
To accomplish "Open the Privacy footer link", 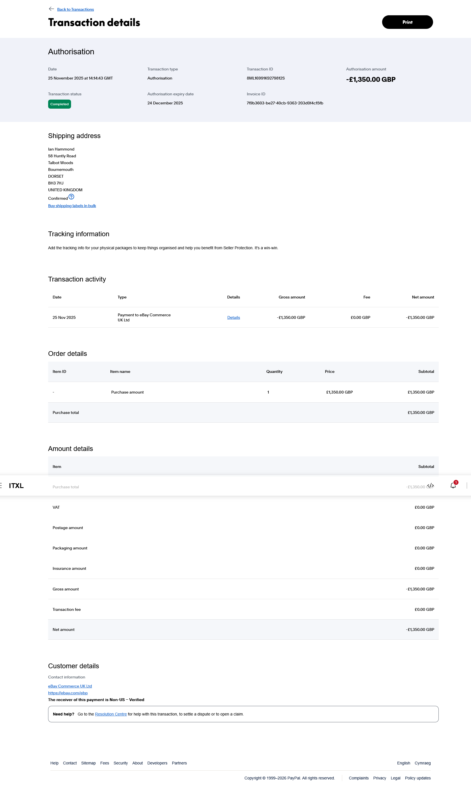I will [x=380, y=778].
